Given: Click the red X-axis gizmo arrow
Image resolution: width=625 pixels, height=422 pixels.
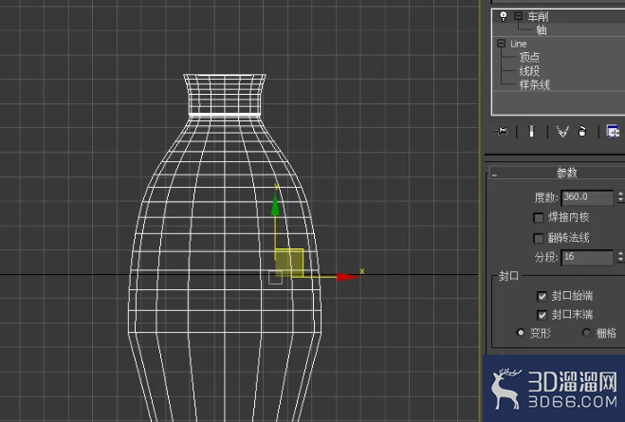Looking at the screenshot, I should [347, 277].
